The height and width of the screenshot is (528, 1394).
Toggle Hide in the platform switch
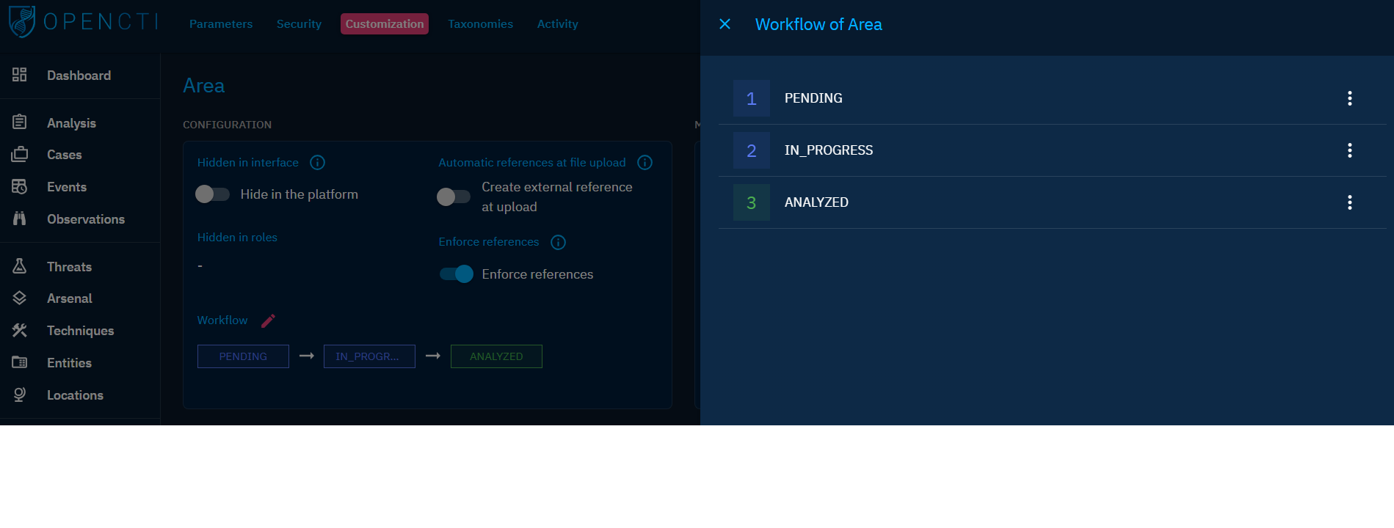pos(212,194)
